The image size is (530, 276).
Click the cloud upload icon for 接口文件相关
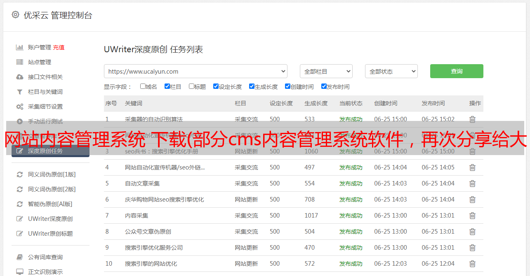tap(19, 77)
